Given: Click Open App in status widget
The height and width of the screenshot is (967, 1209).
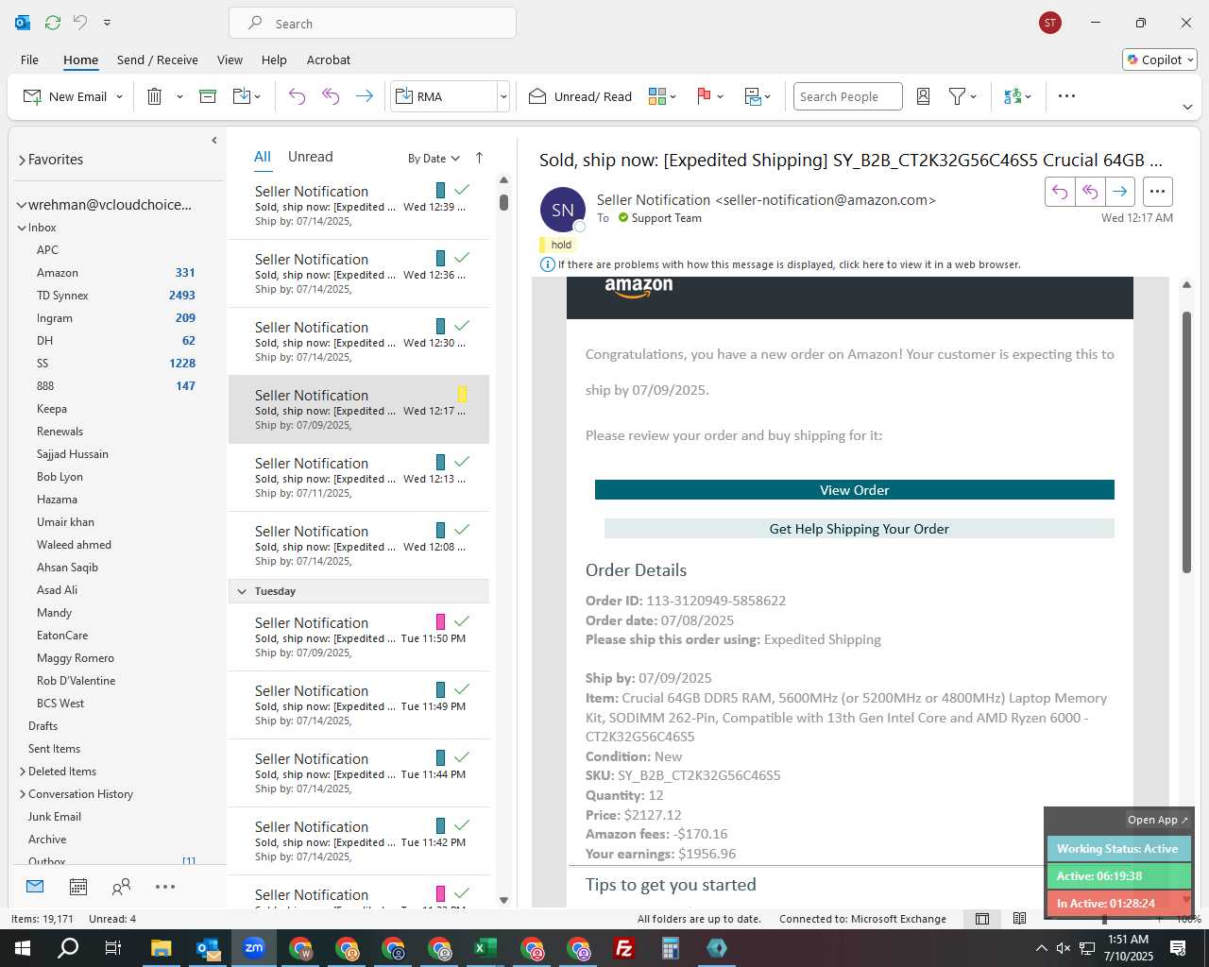Looking at the screenshot, I should coord(1157,820).
